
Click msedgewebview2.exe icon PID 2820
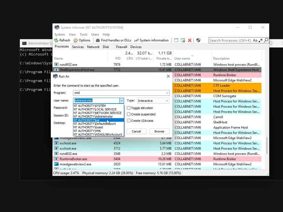coord(56,164)
